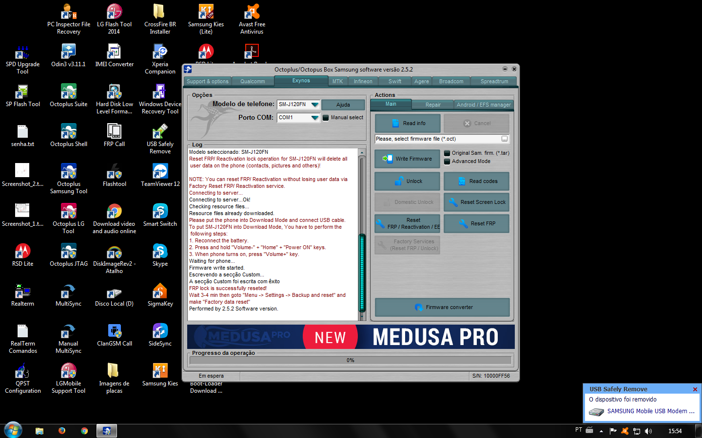Click the Read info button

pyautogui.click(x=408, y=123)
